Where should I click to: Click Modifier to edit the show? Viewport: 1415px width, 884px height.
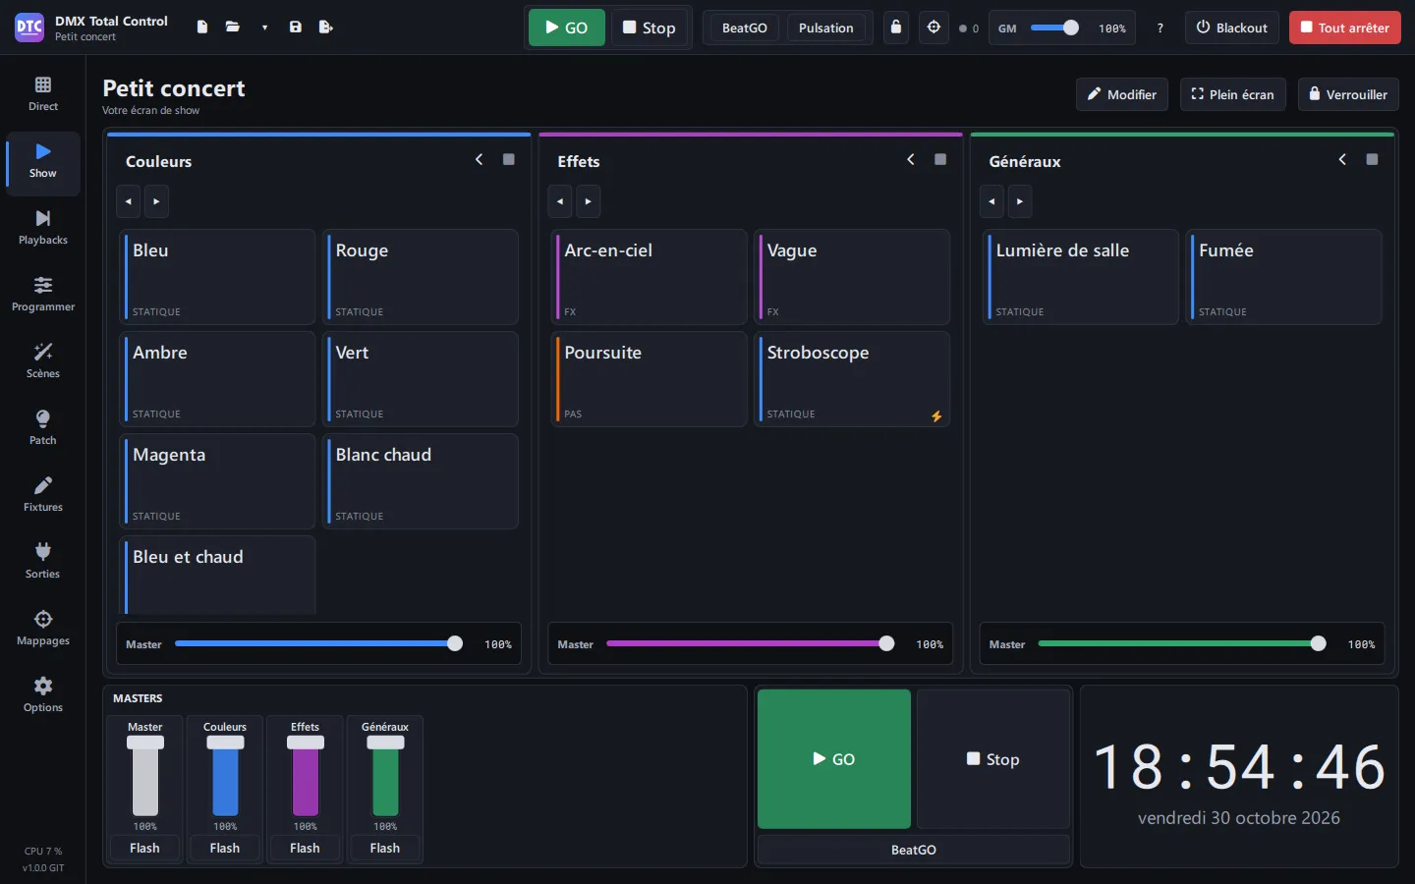coord(1122,94)
